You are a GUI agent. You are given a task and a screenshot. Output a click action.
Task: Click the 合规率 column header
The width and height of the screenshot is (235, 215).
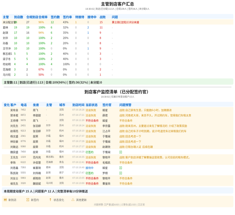43,17
